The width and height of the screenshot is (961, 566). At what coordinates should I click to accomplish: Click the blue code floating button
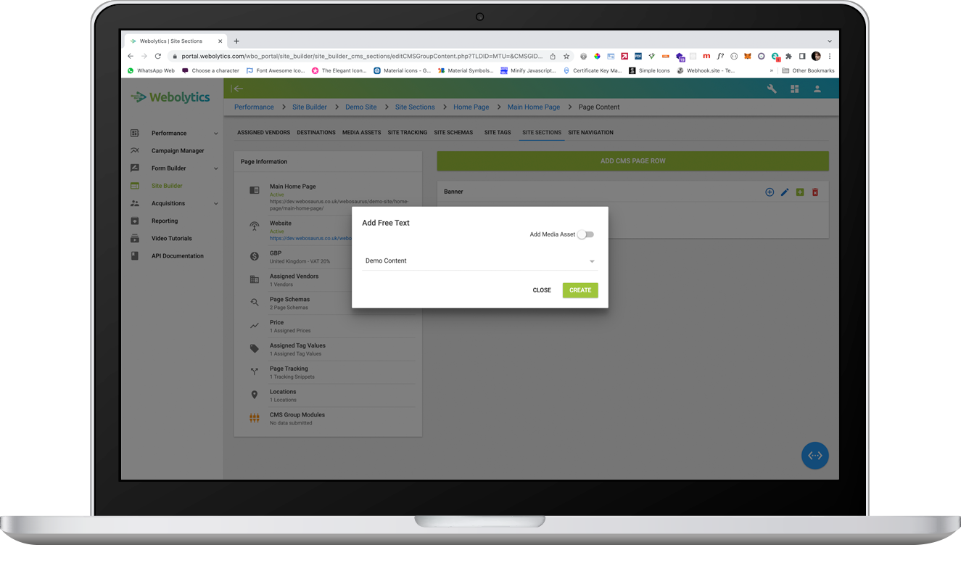tap(814, 456)
